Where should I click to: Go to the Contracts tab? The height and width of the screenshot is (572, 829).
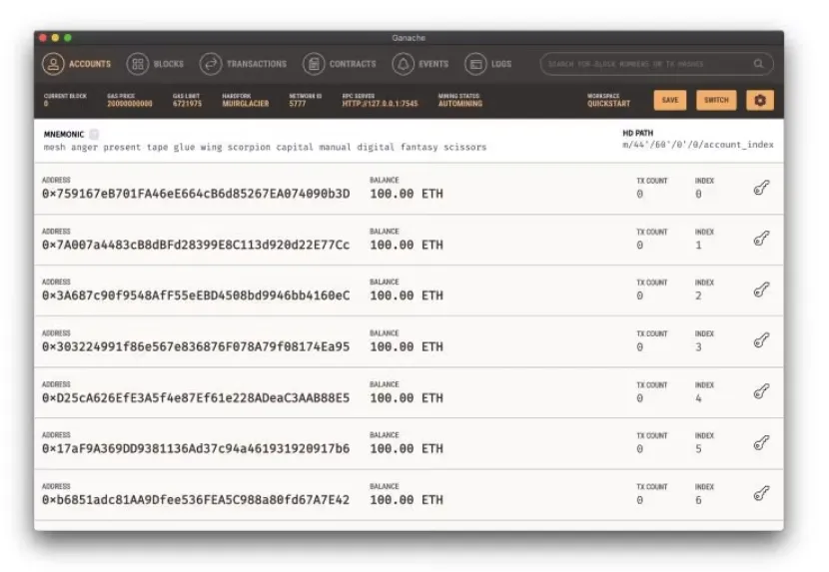click(x=340, y=64)
